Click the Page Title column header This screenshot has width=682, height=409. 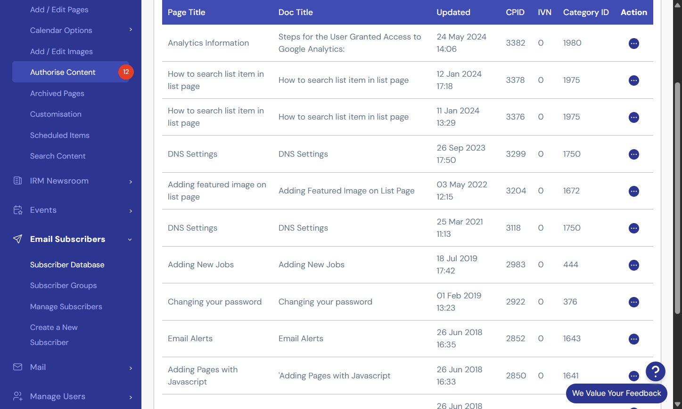pos(187,12)
